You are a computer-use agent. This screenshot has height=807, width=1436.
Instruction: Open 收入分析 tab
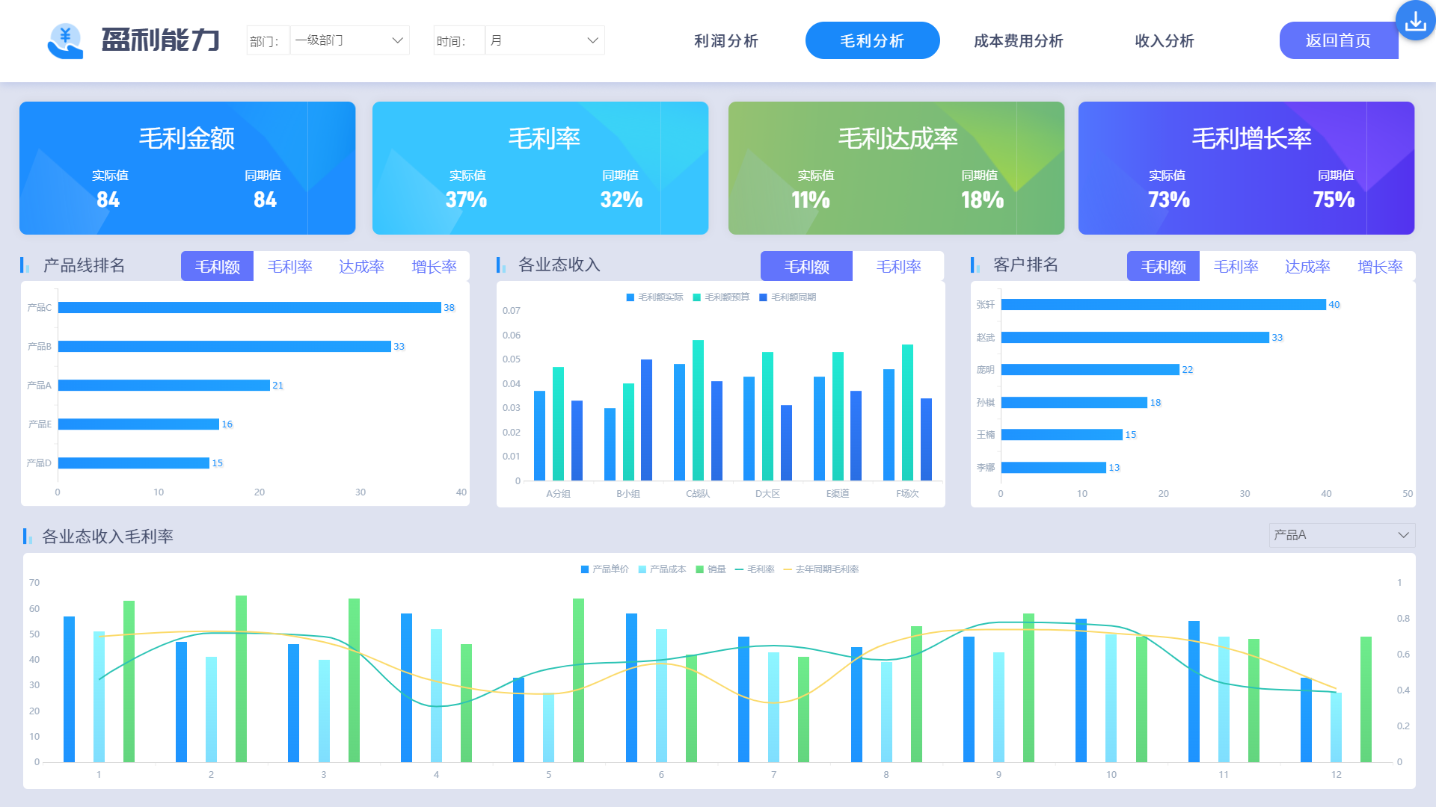pyautogui.click(x=1164, y=41)
